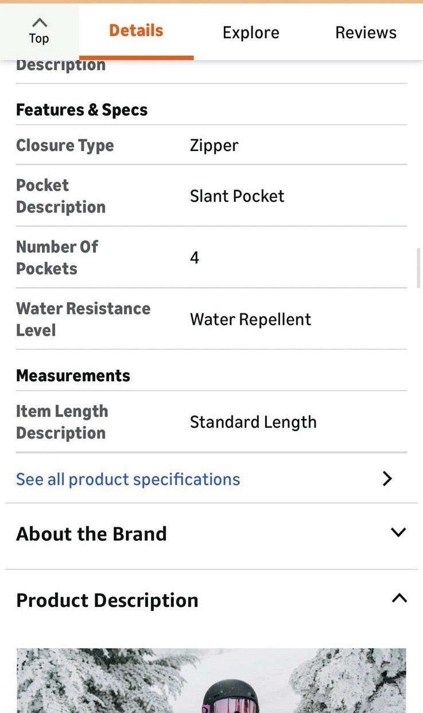Expand About the Brand chevron
The height and width of the screenshot is (713, 423).
(398, 532)
